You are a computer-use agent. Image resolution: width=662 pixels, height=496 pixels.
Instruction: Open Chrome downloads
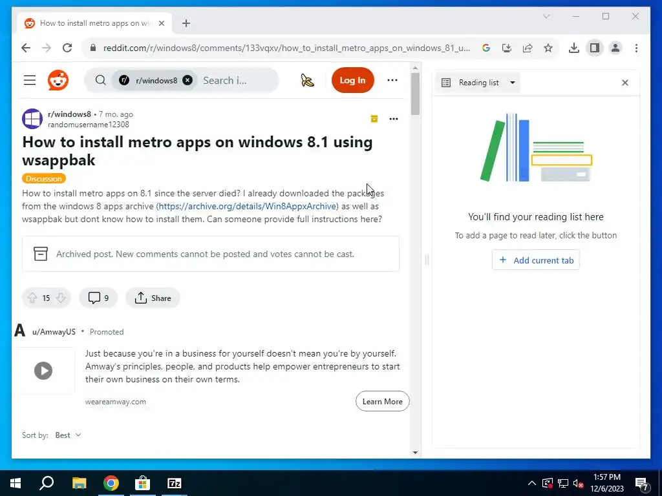tap(574, 48)
